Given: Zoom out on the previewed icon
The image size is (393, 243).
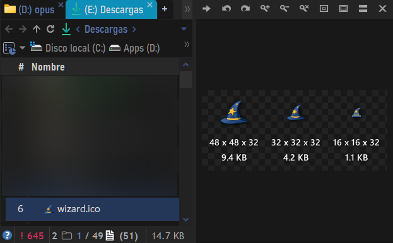Looking at the screenshot, I should (x=284, y=9).
